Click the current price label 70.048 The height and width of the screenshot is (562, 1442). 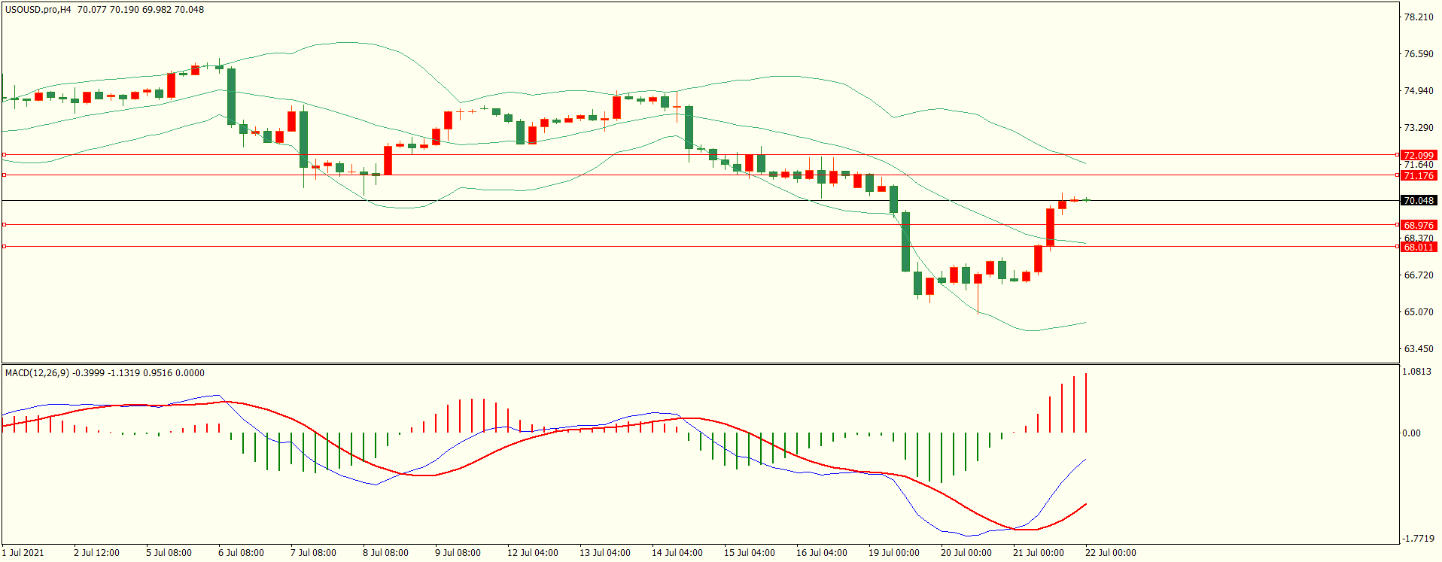pos(1418,201)
